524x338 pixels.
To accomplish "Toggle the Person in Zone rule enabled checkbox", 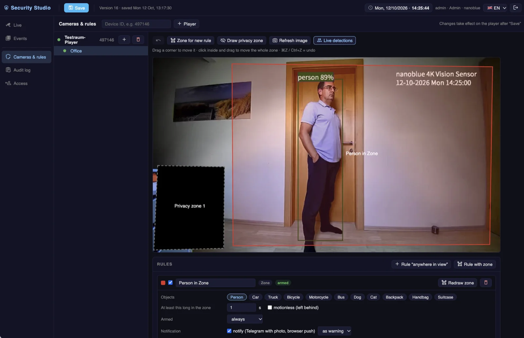I will pos(170,282).
